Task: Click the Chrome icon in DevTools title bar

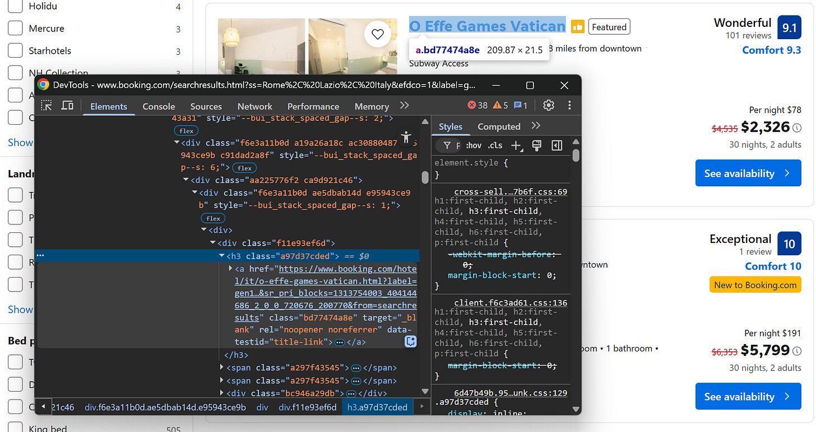Action: 43,85
